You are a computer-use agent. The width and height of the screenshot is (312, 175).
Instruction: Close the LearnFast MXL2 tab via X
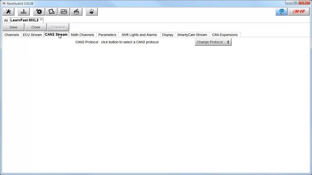pos(41,19)
